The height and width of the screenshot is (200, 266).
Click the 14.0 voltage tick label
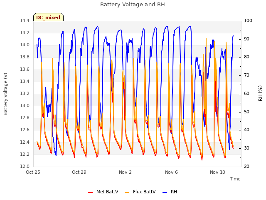pos(25,45)
